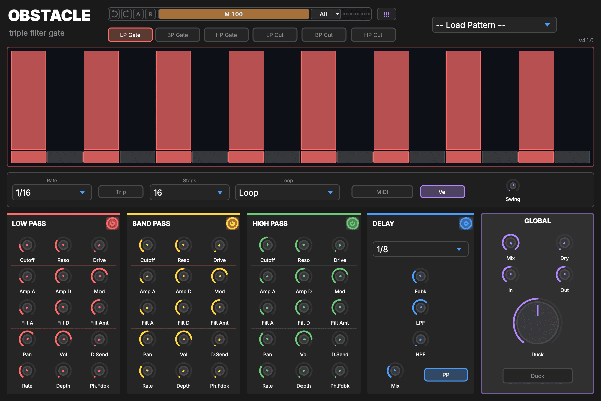Select preset slot B
Image resolution: width=601 pixels, height=401 pixels.
[x=150, y=14]
